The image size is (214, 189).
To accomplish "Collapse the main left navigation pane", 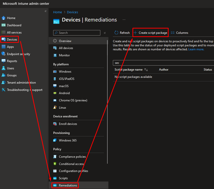I will (46, 11).
